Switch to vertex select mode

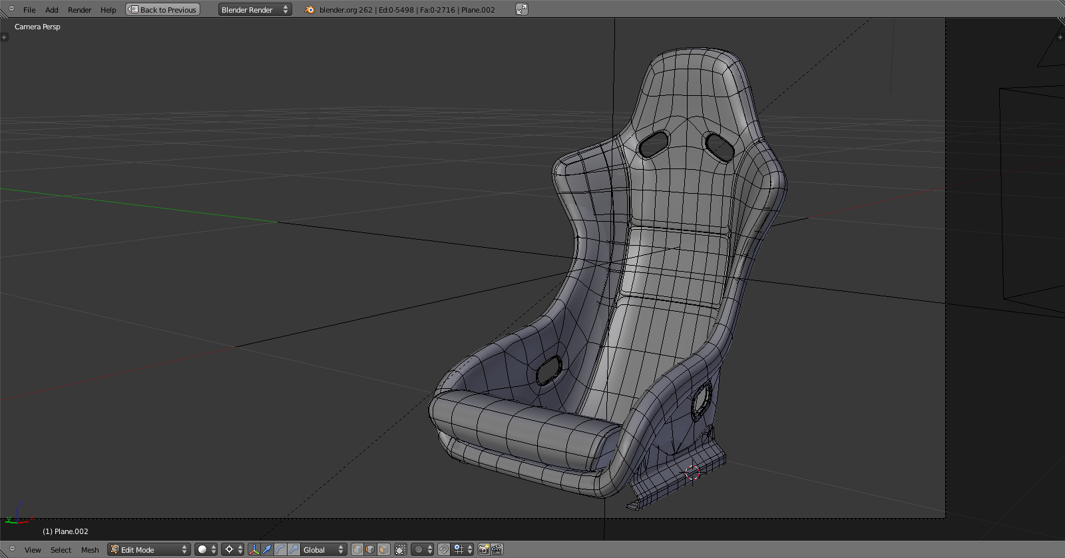pyautogui.click(x=357, y=549)
